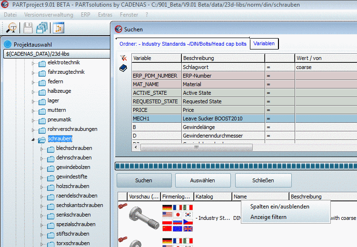Image resolution: width=357 pixels, height=247 pixels.
Task: Click the Suchen dialog title icon
Action: 119,29
